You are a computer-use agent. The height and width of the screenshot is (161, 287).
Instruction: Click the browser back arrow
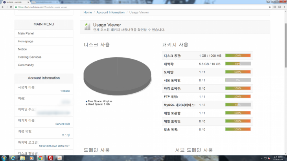click(2, 7)
